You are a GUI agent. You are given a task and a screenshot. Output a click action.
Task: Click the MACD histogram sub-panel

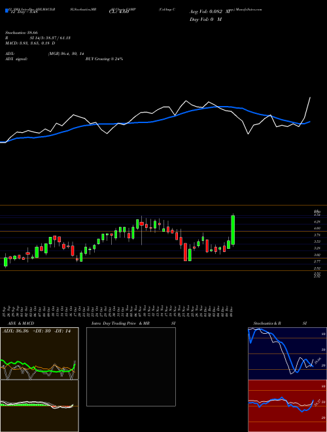pyautogui.click(x=39, y=406)
